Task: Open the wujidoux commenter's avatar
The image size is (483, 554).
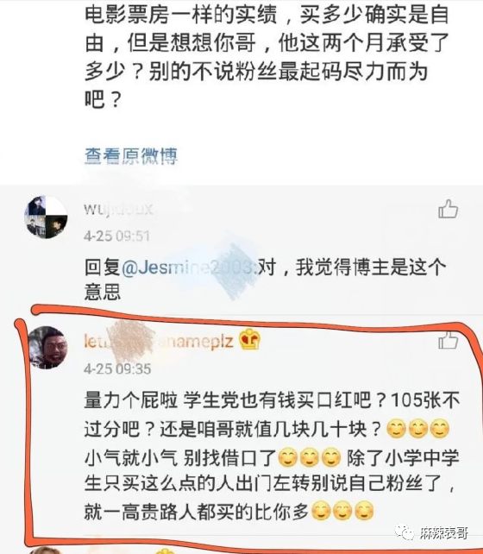Action: pos(47,217)
